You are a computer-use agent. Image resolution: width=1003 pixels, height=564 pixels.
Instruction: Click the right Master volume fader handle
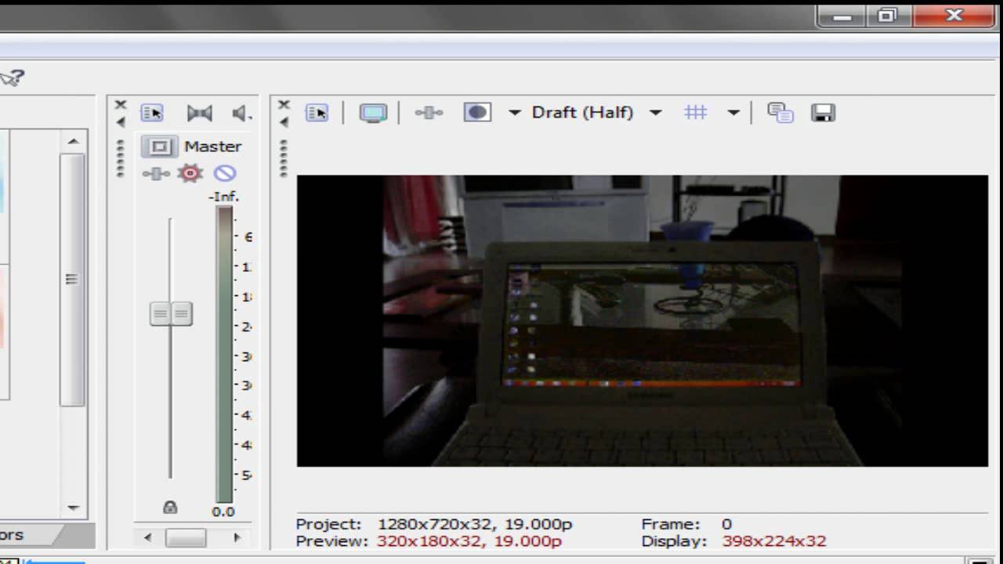(x=182, y=314)
